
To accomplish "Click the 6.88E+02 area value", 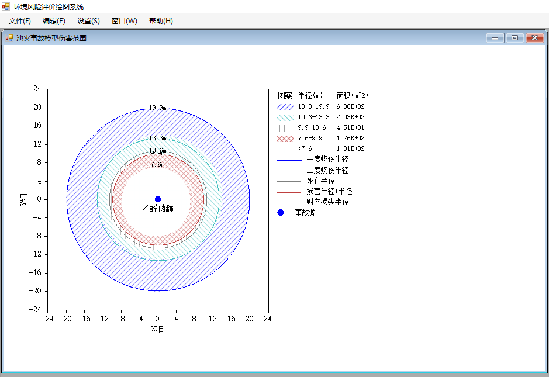I will (x=350, y=106).
